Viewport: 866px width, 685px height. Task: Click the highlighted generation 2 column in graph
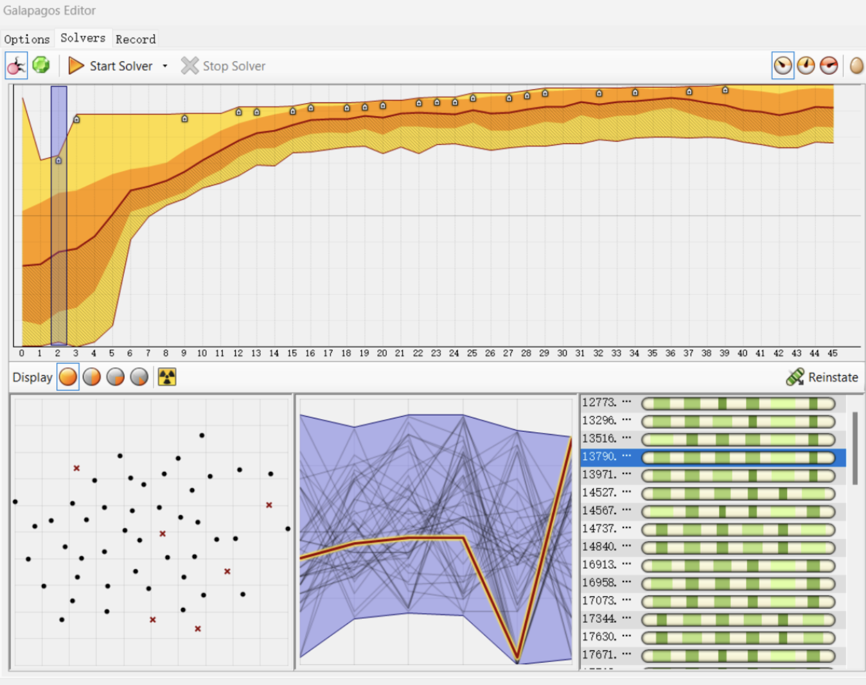tap(59, 216)
